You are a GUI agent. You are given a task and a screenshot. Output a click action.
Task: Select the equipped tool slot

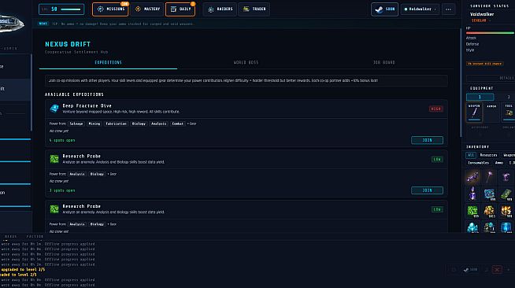509,112
